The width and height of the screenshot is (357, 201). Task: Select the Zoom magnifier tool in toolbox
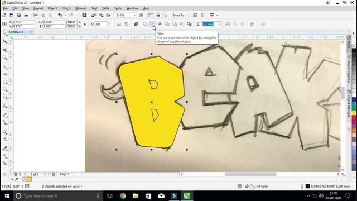[5, 58]
